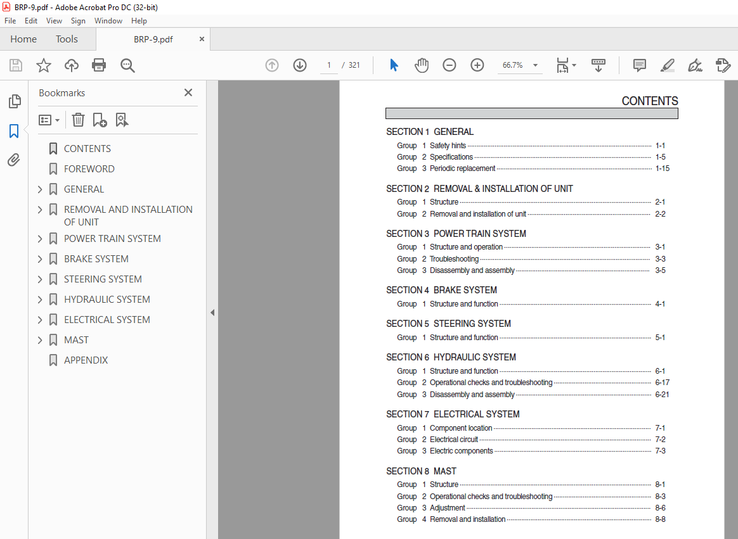Open fit page width options icon
Image resolution: width=738 pixels, height=539 pixels.
566,65
